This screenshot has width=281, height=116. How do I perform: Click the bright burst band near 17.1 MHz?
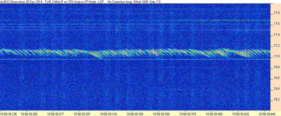coord(135,53)
